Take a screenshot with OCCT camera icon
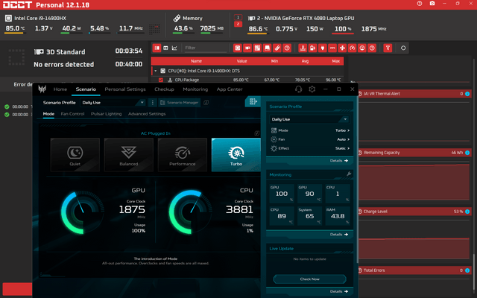Viewport: 477px width, 298px height. click(432, 4)
